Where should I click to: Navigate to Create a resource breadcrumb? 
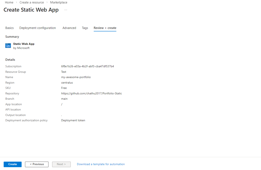coord(32,2)
